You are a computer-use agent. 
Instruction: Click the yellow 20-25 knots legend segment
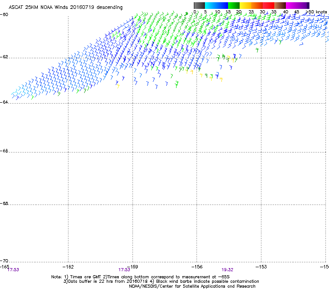point(245,5)
